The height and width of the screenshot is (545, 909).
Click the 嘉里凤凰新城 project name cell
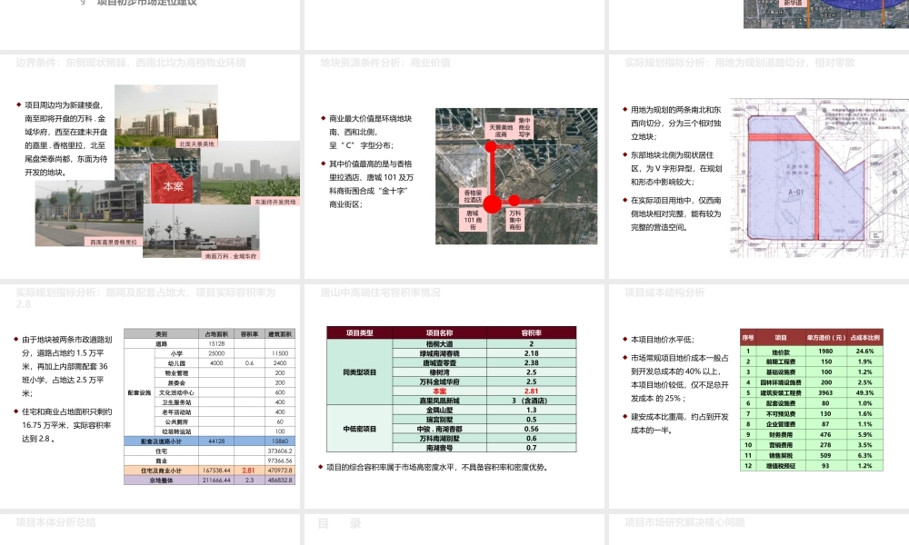coord(439,401)
